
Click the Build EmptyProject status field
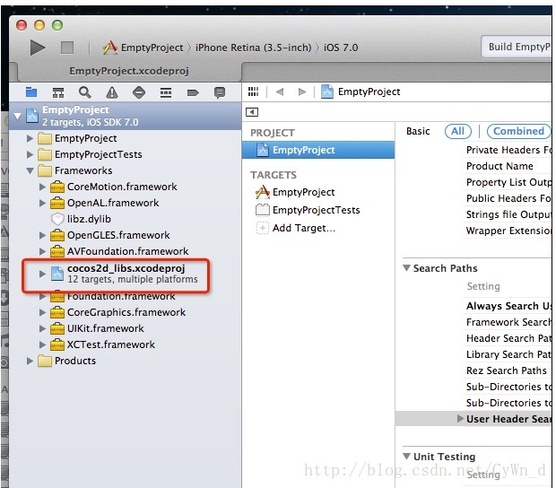tap(517, 47)
